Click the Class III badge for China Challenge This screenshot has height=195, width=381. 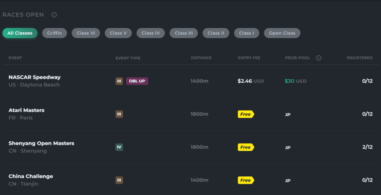pyautogui.click(x=119, y=180)
